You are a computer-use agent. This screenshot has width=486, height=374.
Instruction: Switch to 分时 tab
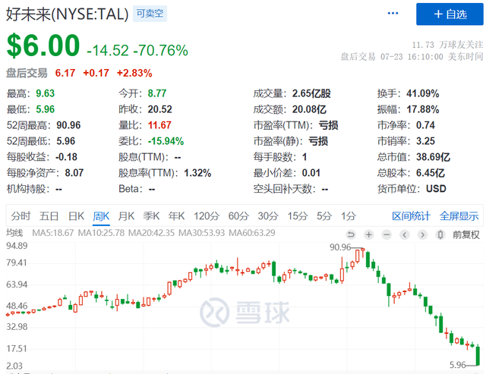point(21,216)
